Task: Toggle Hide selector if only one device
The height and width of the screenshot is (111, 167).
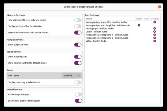Action: pyautogui.click(x=78, y=20)
